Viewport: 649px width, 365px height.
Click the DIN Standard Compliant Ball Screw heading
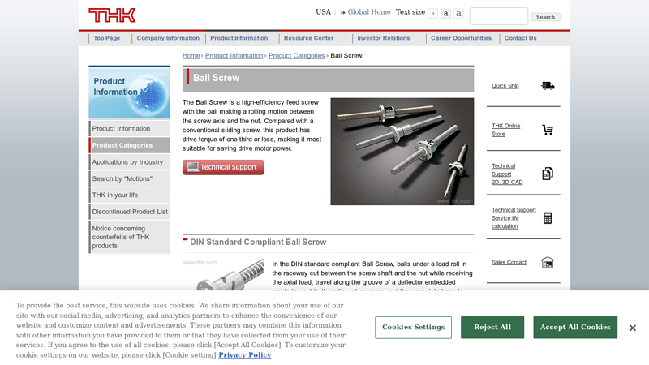(x=258, y=242)
